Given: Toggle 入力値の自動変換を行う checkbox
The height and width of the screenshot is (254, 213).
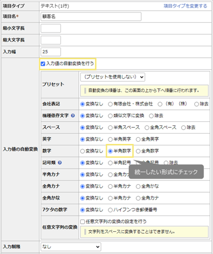Looking at the screenshot, I should click(x=43, y=63).
